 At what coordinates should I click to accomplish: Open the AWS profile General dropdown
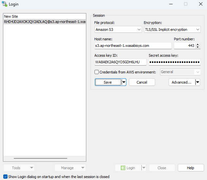pyautogui.click(x=180, y=72)
